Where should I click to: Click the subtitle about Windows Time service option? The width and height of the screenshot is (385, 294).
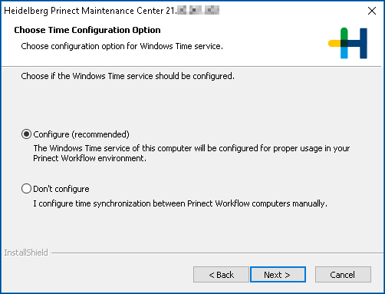[x=122, y=46]
